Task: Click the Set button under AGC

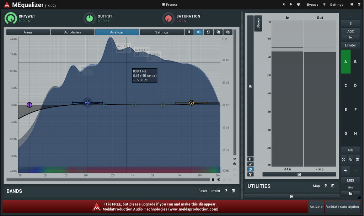Action: click(x=350, y=37)
